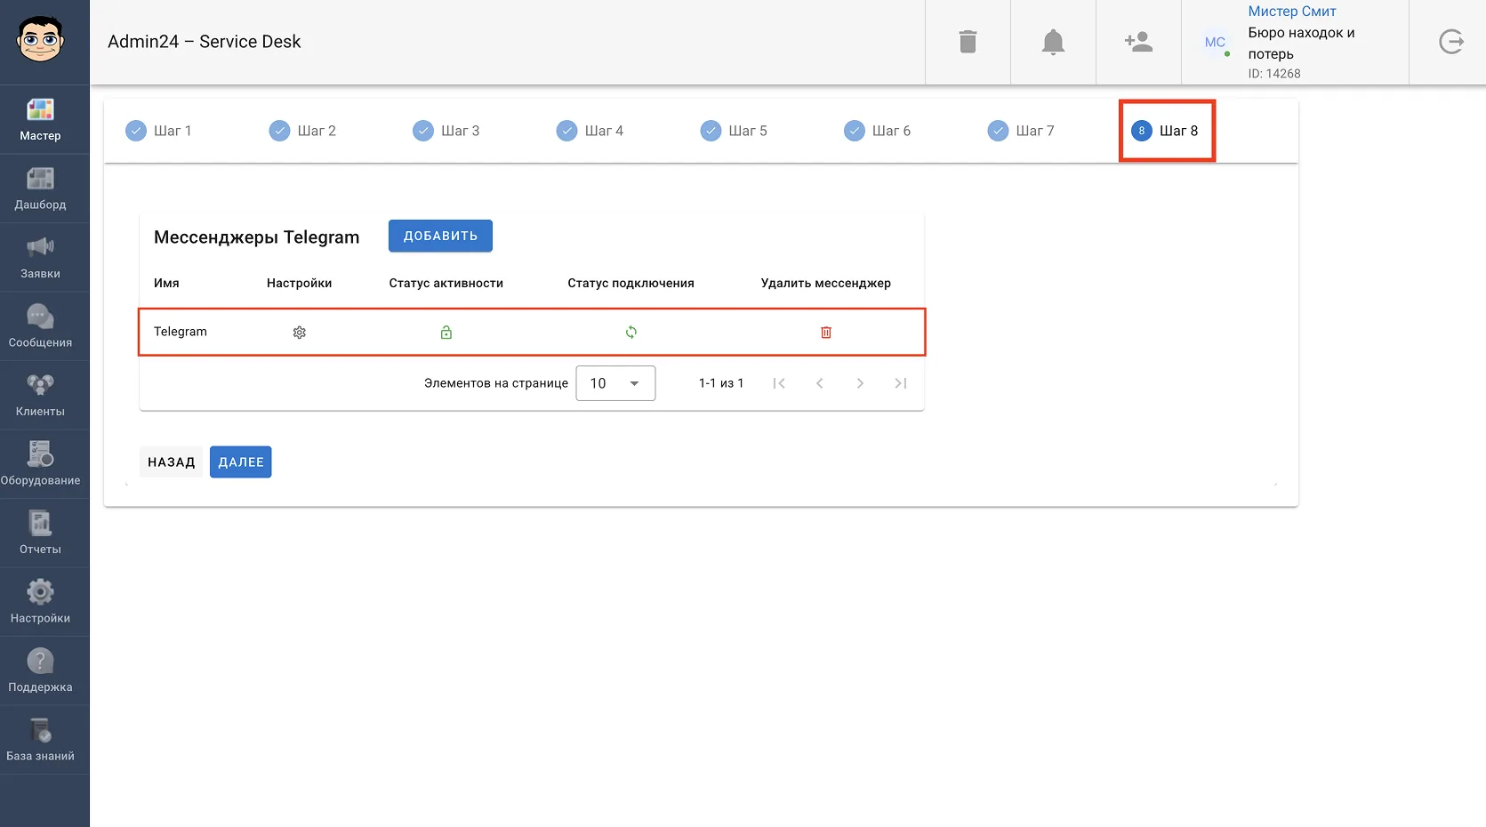Screen dimensions: 1486x827
Task: Toggle Telegram activity status lock
Action: tap(446, 333)
